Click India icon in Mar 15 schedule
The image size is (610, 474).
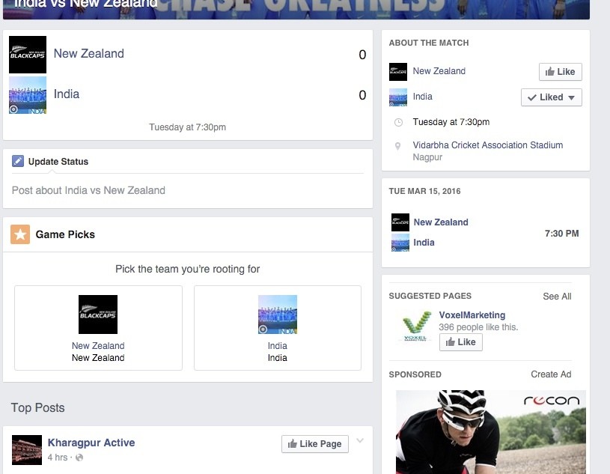click(x=400, y=243)
